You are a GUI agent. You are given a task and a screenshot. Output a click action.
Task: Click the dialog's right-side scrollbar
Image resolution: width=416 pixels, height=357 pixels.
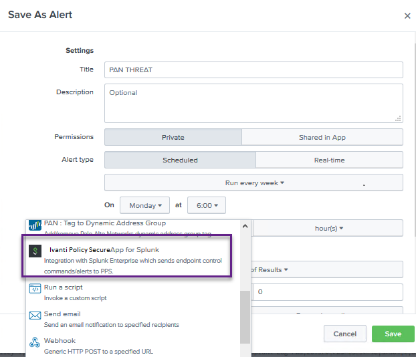pos(415,139)
